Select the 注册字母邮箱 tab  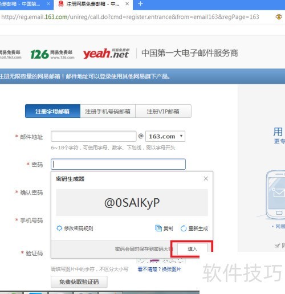(x=52, y=111)
